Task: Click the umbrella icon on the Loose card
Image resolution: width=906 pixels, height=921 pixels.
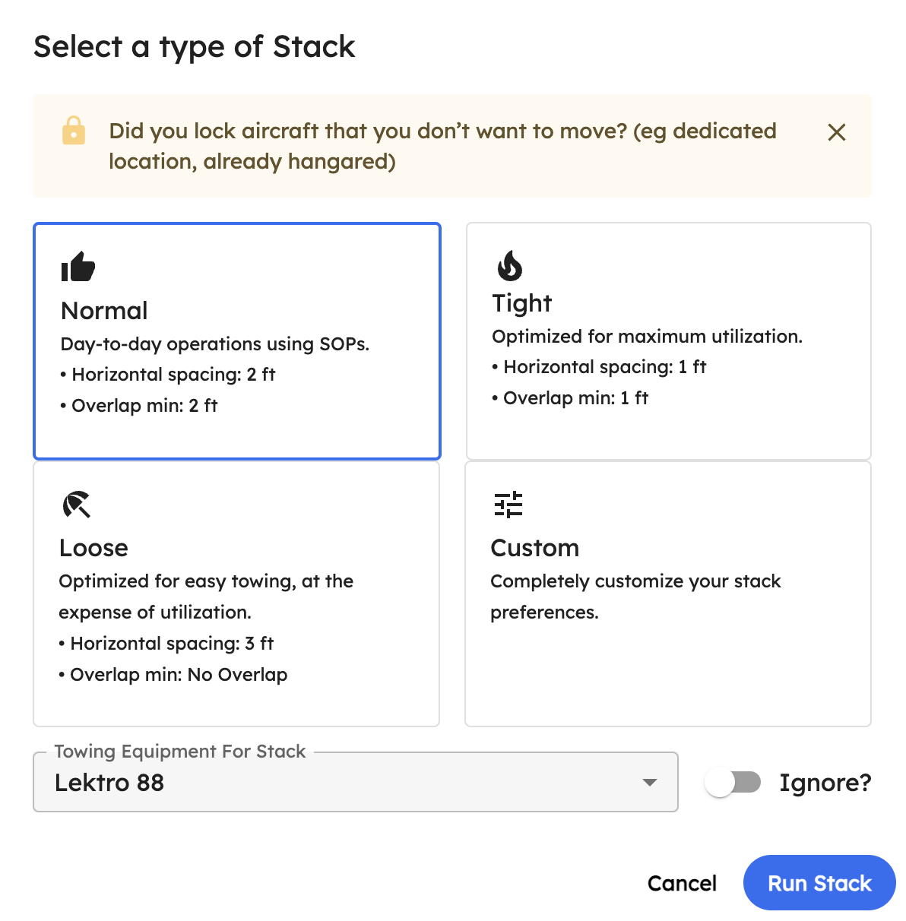Action: (76, 505)
